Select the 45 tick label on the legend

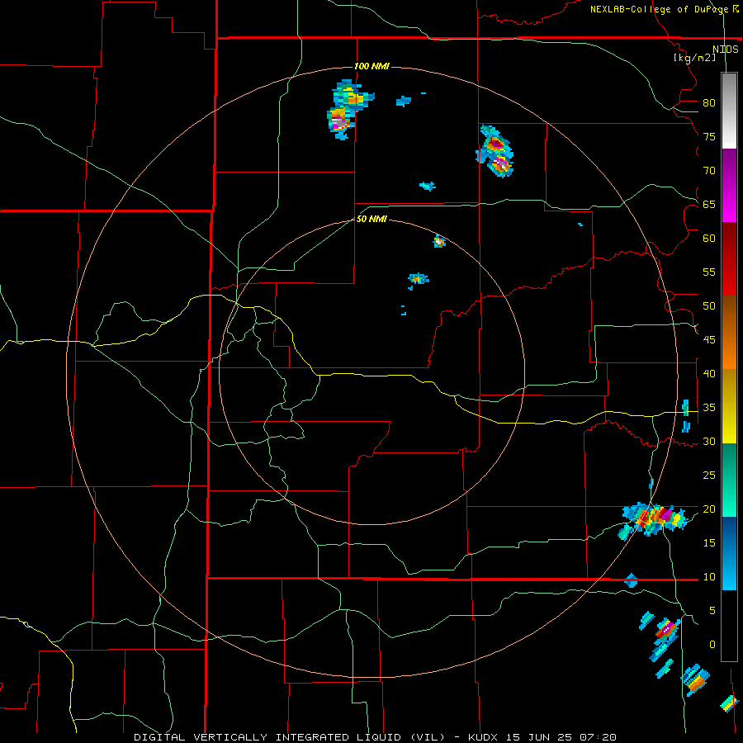click(709, 340)
